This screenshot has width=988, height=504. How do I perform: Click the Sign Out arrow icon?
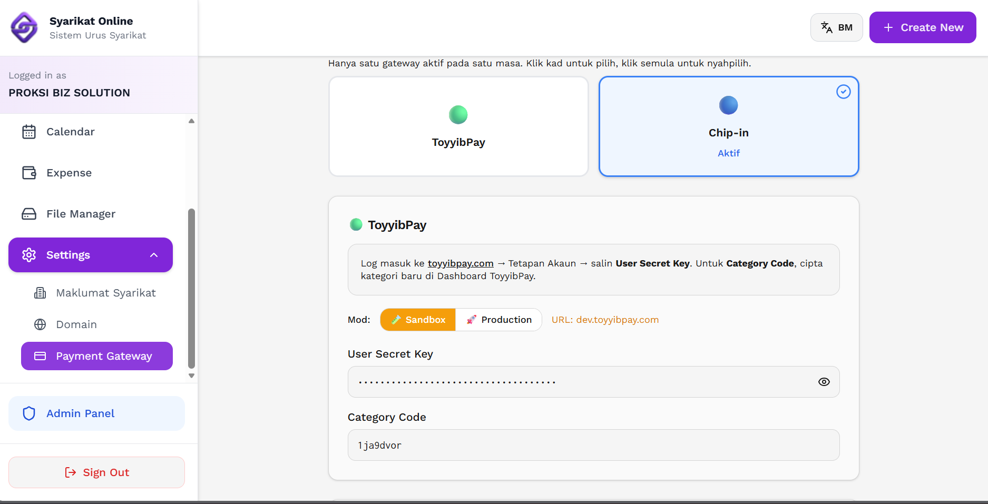tap(71, 472)
